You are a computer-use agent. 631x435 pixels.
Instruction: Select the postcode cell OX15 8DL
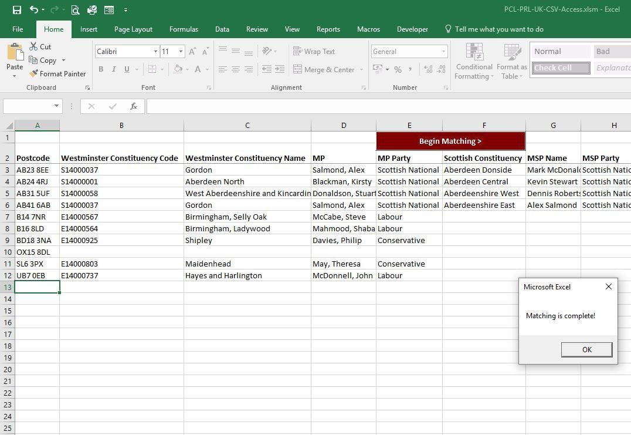(37, 252)
